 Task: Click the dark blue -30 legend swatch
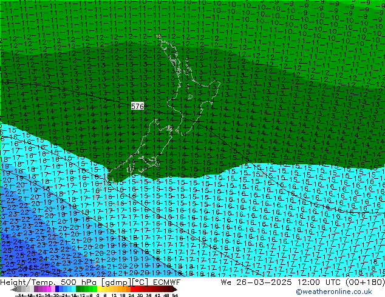point(57,289)
